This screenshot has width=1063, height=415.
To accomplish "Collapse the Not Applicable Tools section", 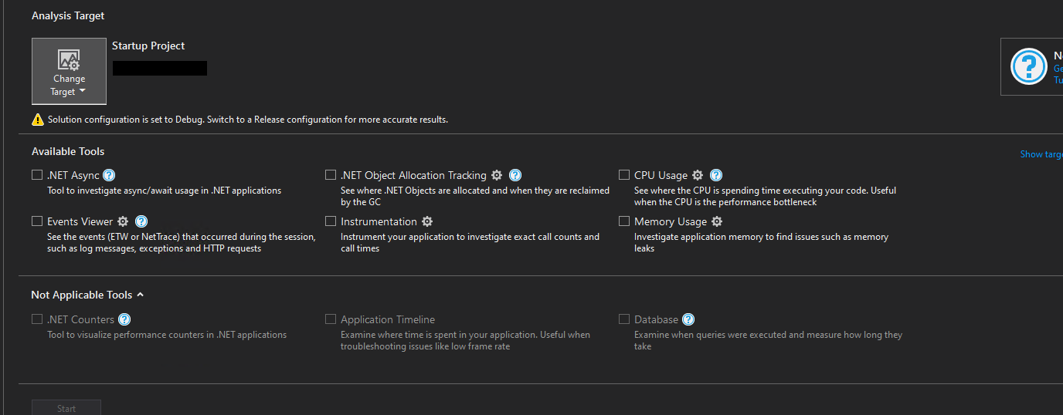I will [140, 295].
